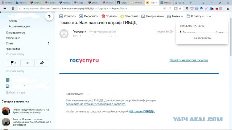
Task: Click the sender name Госуслуги
Action: pos(79,31)
